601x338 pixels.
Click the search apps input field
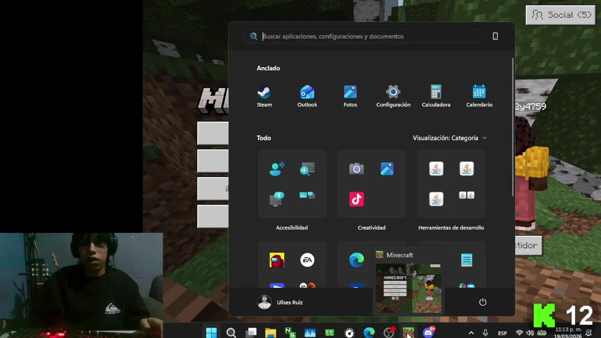point(364,36)
